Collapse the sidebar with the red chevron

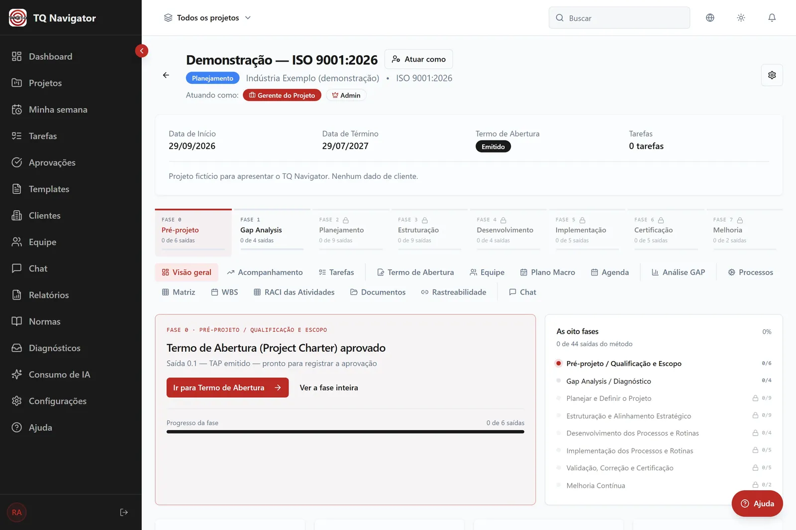142,51
